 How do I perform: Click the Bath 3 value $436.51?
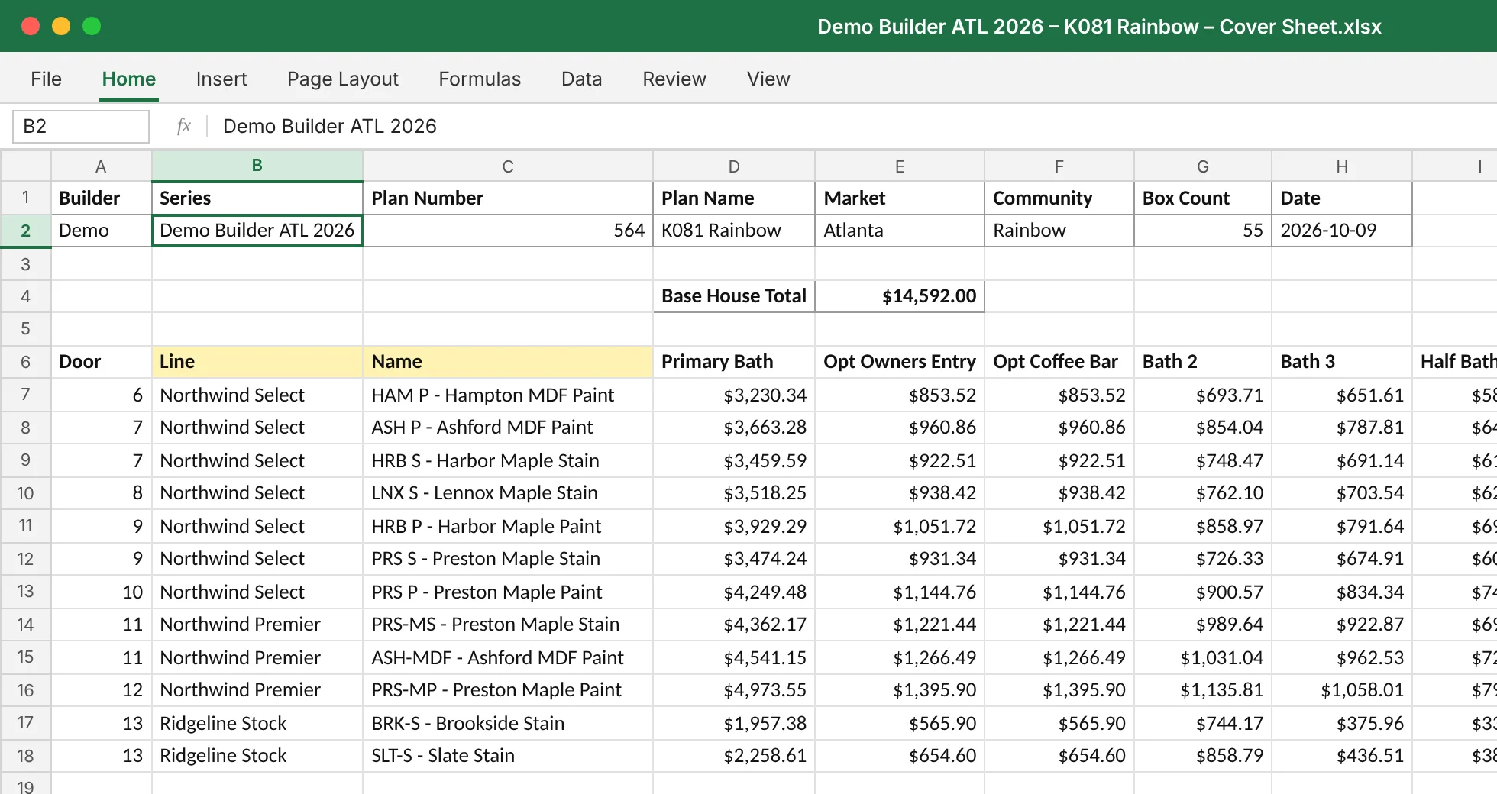pos(1342,756)
